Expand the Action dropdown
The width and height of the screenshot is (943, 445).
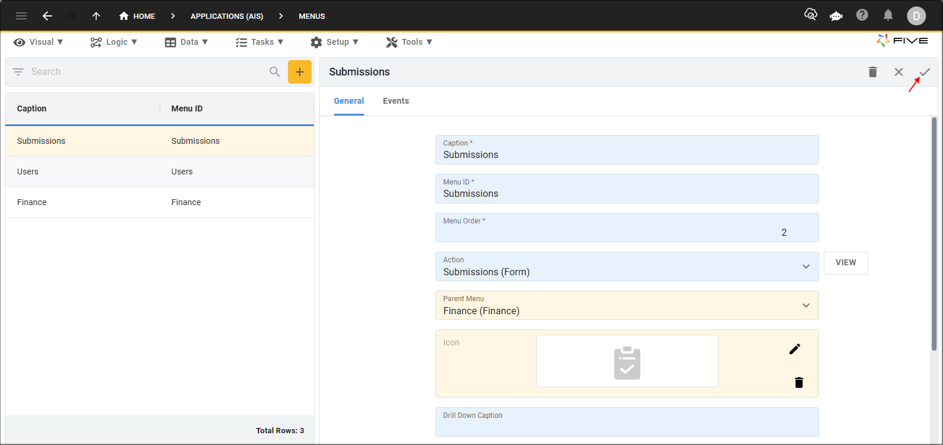coord(806,266)
